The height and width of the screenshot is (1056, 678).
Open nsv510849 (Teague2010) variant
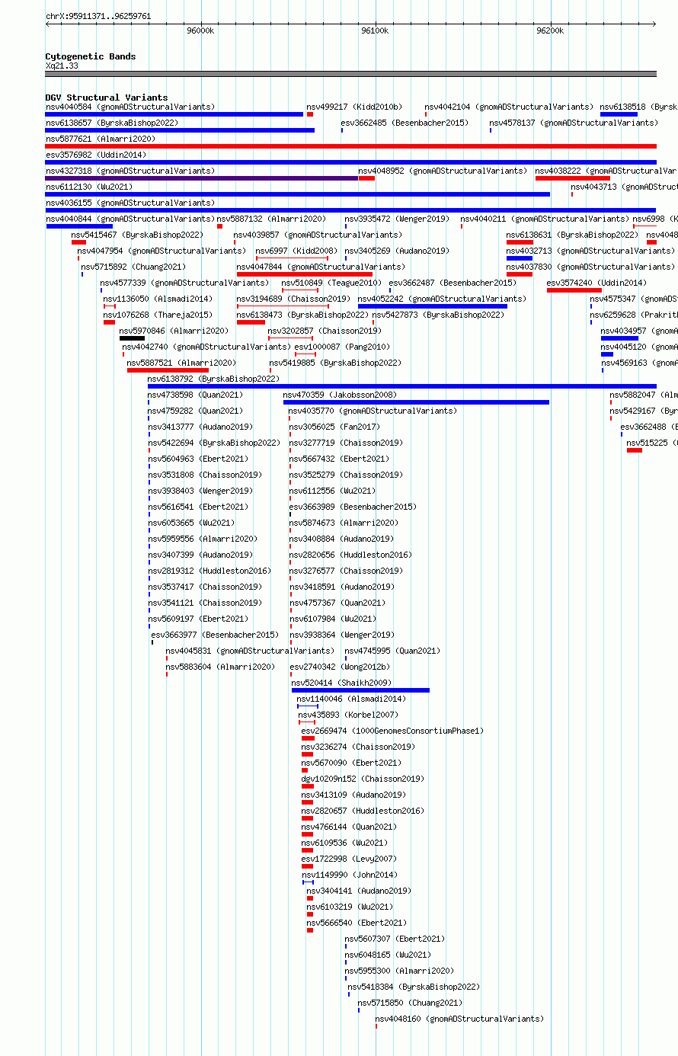(x=332, y=283)
